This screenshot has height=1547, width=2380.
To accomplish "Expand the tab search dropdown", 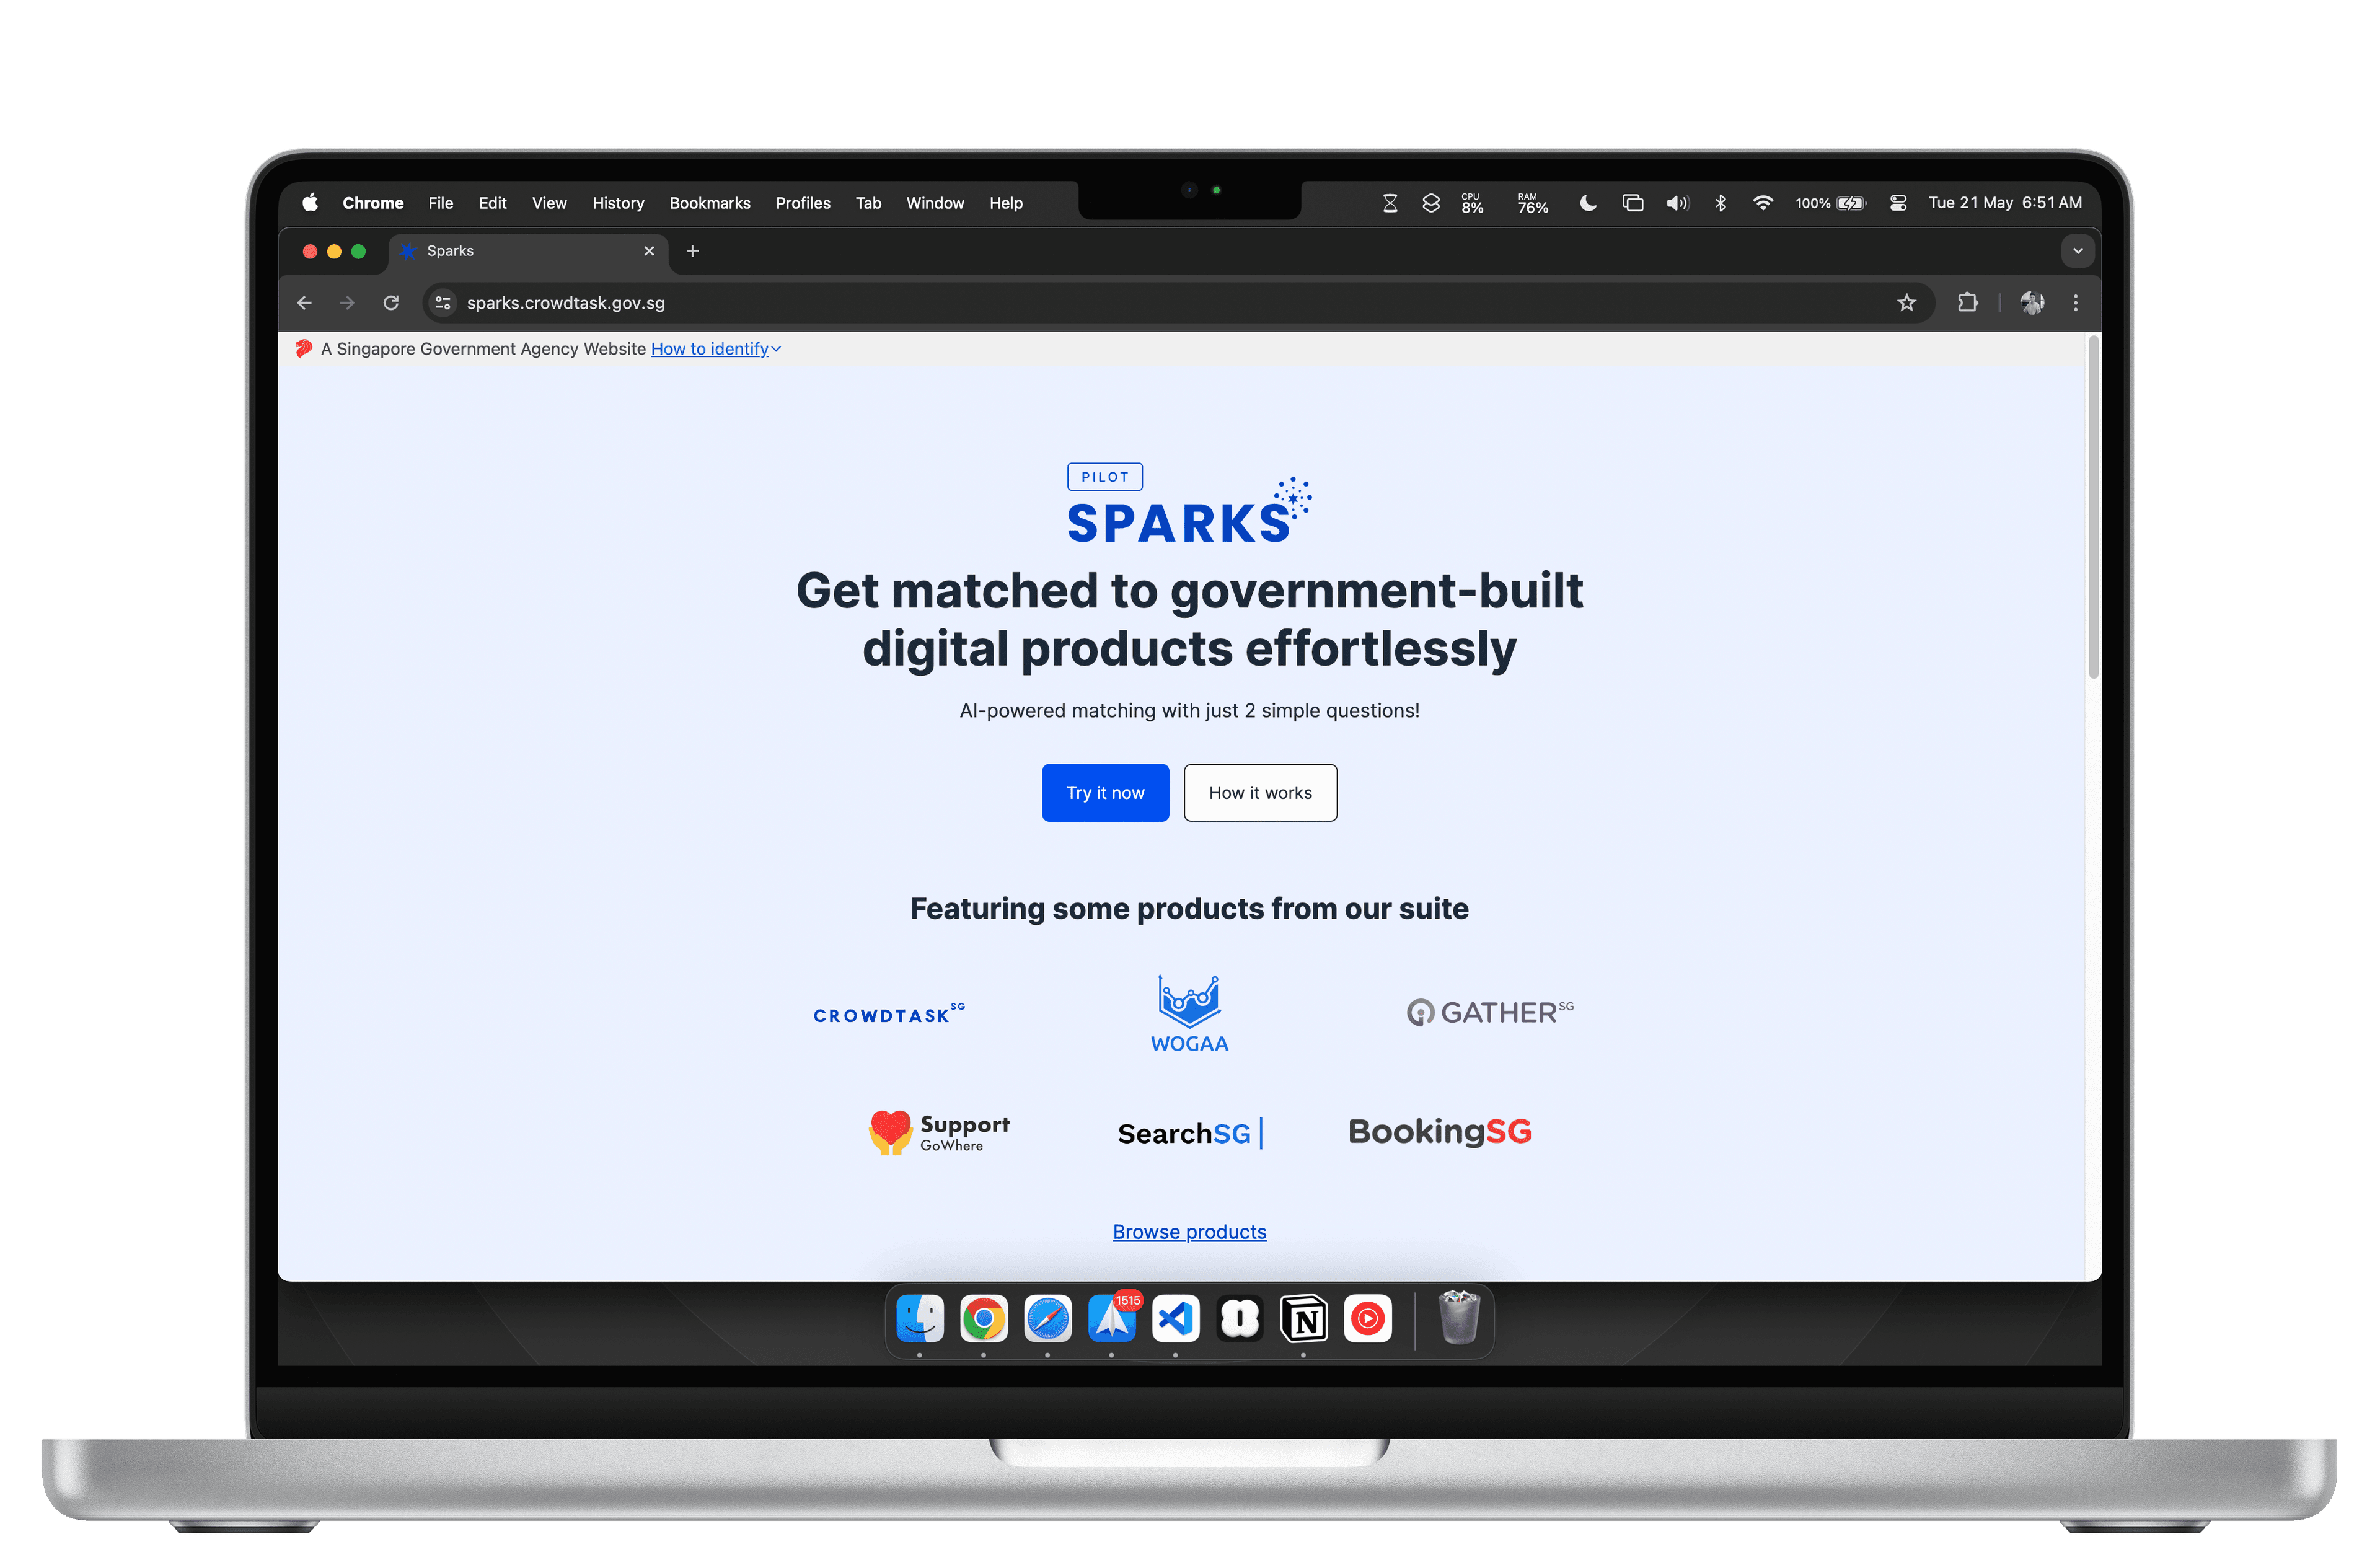I will (x=2077, y=251).
